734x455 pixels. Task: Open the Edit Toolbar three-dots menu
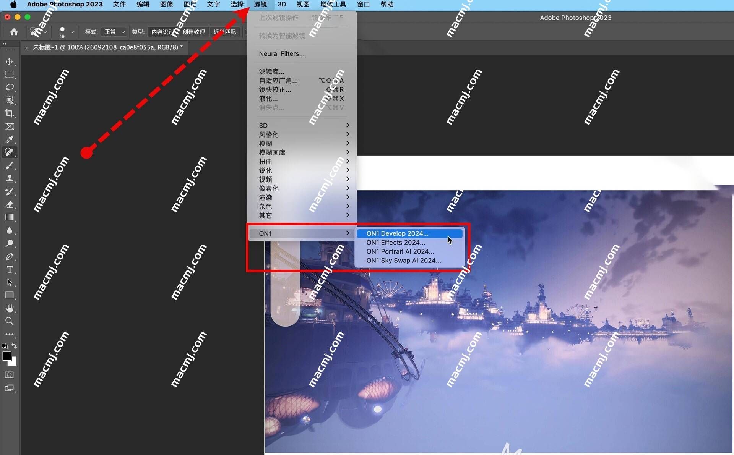click(x=10, y=334)
